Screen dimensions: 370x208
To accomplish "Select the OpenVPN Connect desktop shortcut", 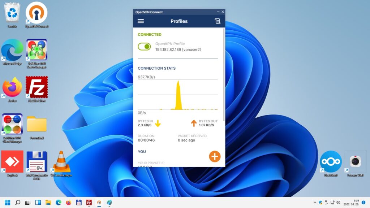I will [x=36, y=14].
